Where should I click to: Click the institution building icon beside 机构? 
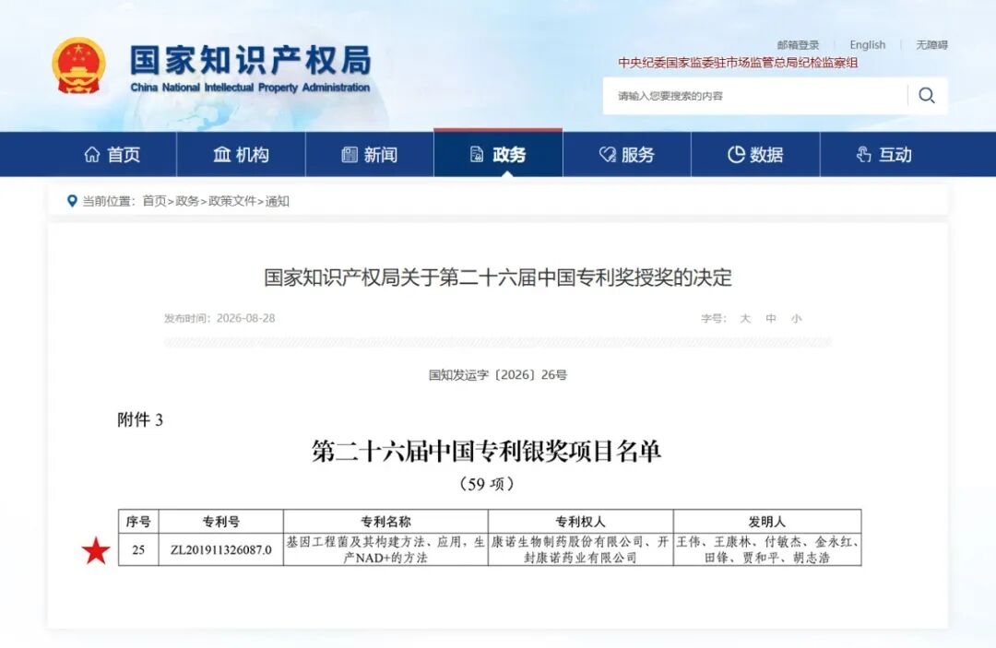(x=221, y=154)
